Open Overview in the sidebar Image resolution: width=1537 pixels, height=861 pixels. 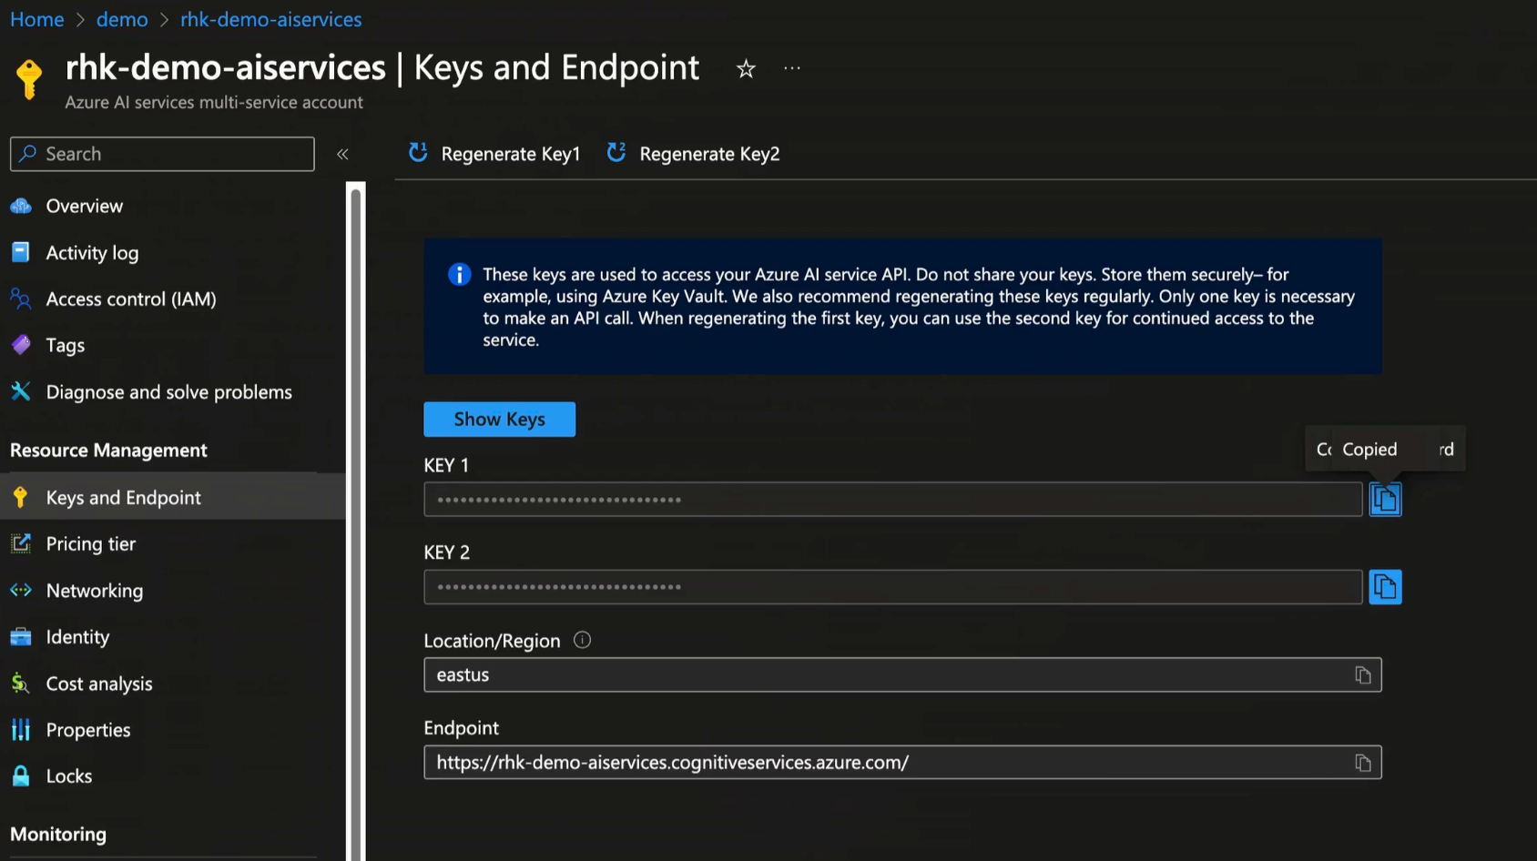(84, 207)
